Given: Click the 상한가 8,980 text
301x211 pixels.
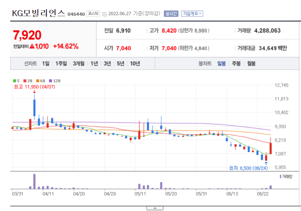Looking at the screenshot, I should click(x=194, y=31).
